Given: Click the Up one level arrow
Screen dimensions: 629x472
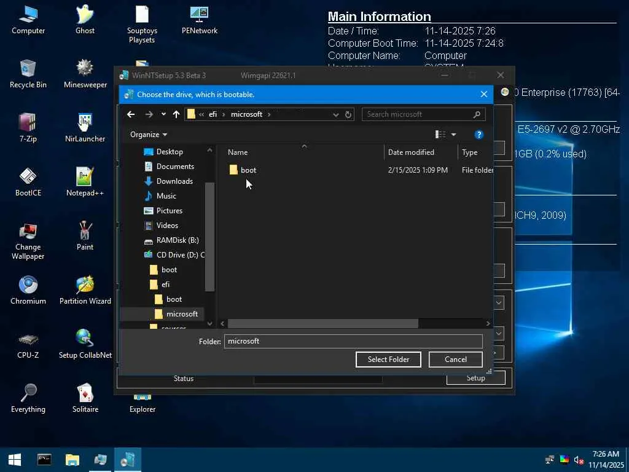Looking at the screenshot, I should click(176, 114).
